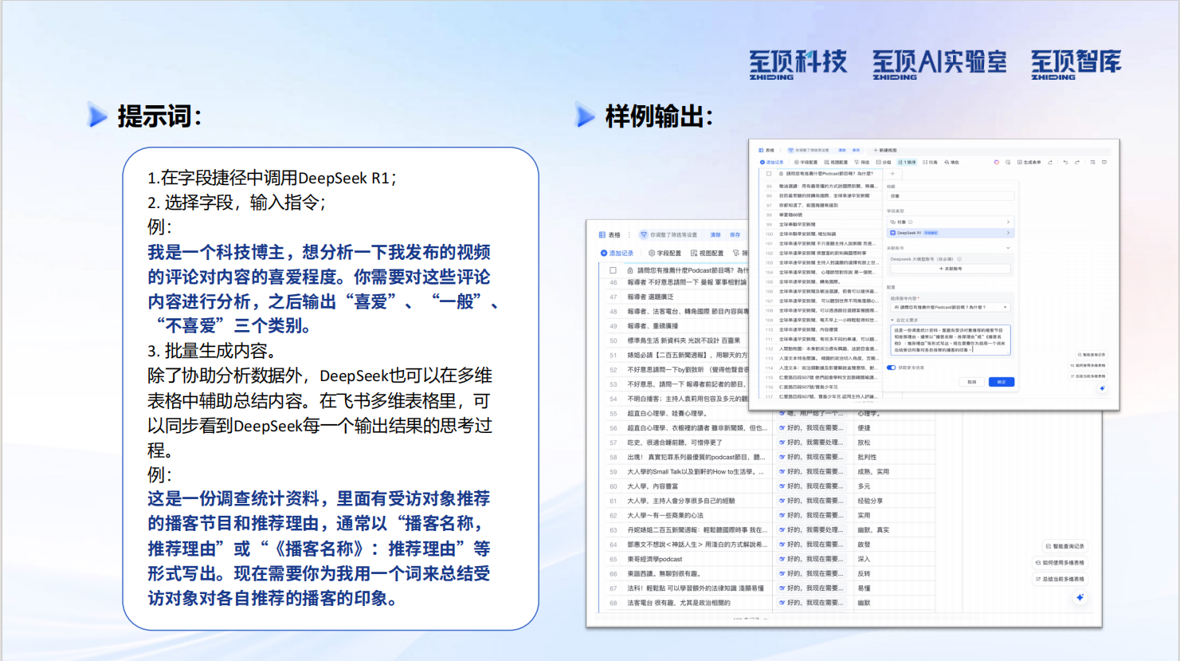Click the + 关联账号 button

point(951,269)
